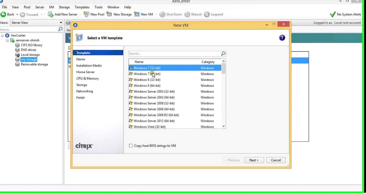Click the Forward arrow icon in toolbar

[x=23, y=14]
